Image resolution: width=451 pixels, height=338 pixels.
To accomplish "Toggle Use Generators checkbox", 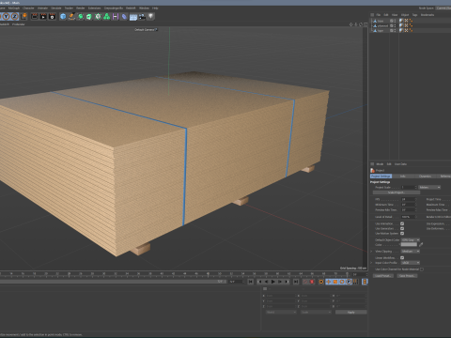I will [x=402, y=228].
